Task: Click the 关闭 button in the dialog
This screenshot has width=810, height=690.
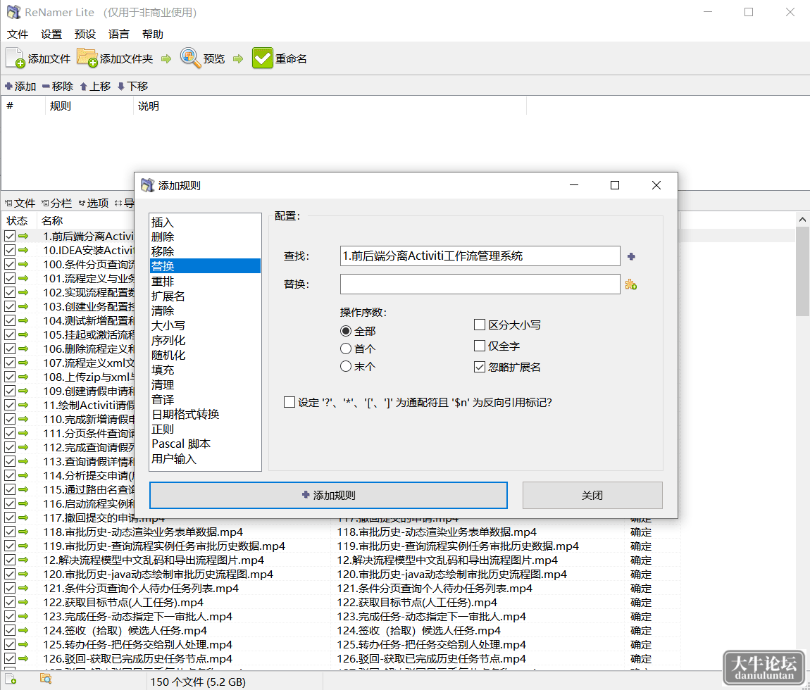Action: click(x=592, y=495)
